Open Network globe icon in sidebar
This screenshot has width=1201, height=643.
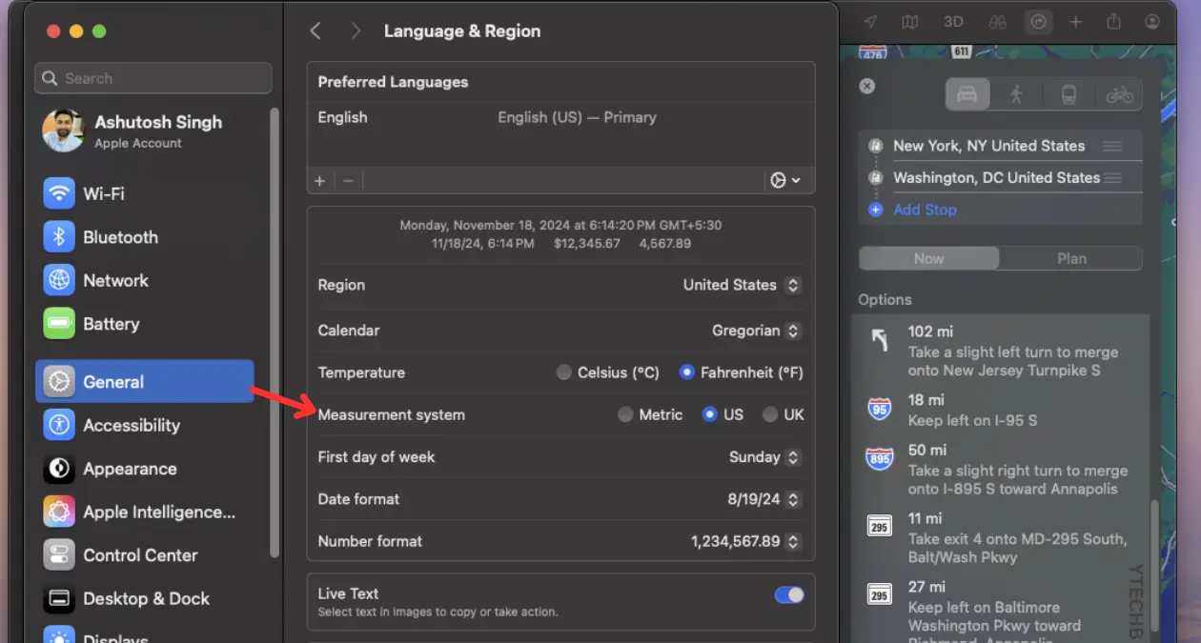[59, 281]
